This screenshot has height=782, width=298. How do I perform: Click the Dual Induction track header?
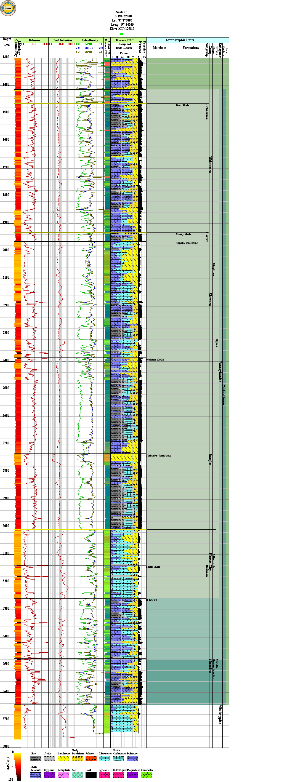click(63, 40)
